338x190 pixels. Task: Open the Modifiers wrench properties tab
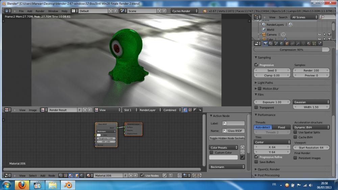(298, 44)
